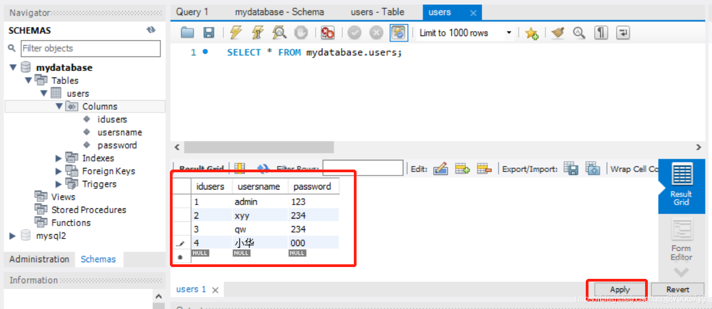This screenshot has height=309, width=712.
Task: Export recordset to file icon
Action: [571, 168]
